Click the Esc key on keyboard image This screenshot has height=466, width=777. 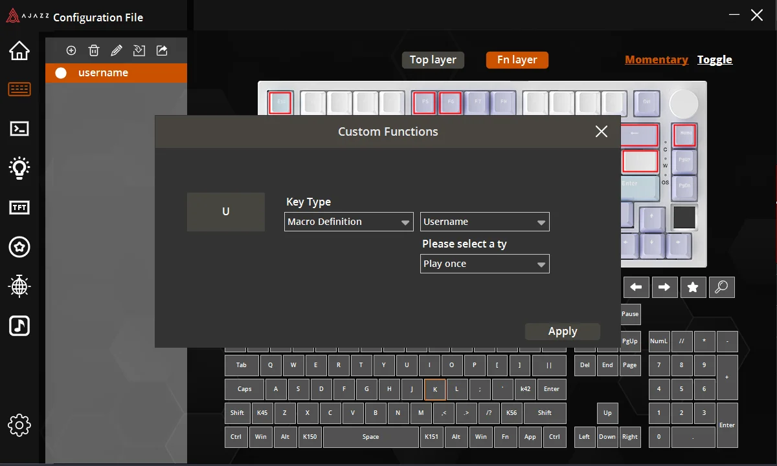click(280, 102)
